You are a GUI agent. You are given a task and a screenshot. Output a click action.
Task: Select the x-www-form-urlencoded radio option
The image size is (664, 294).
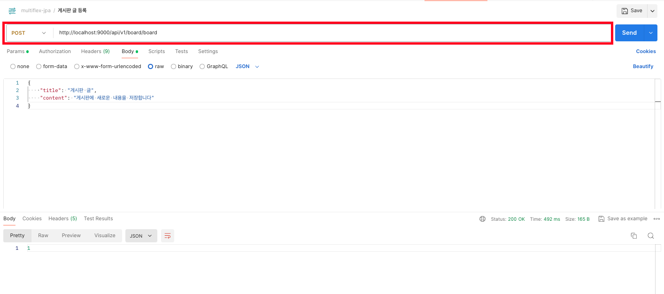(x=77, y=67)
